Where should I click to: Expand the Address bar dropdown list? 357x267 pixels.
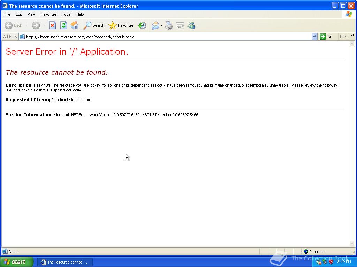(314, 37)
